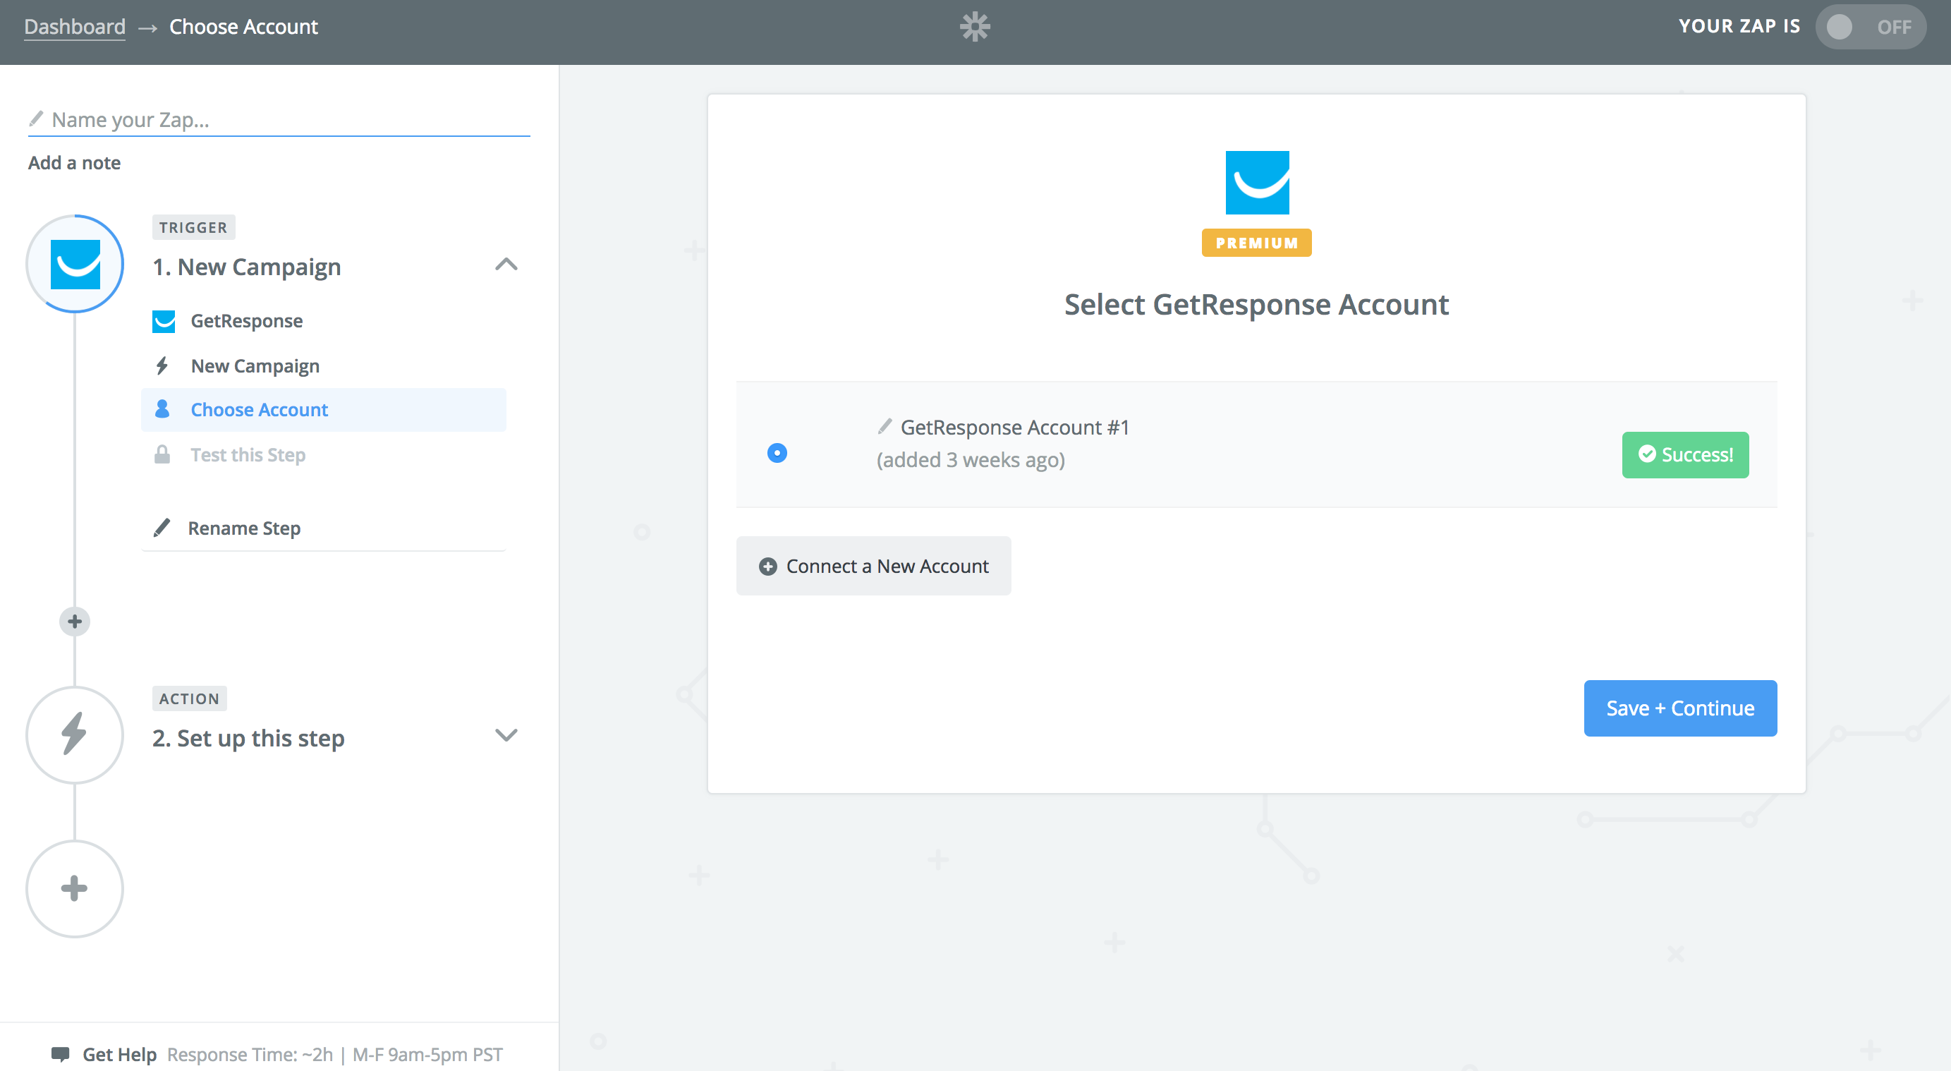
Task: Click the PREMIUM badge
Action: tap(1256, 243)
